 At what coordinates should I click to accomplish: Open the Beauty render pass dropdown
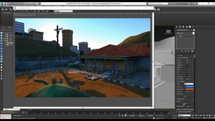click(x=63, y=11)
